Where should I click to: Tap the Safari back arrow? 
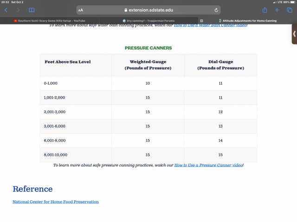coord(6,10)
